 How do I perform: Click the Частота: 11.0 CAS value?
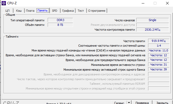coord(159,50)
